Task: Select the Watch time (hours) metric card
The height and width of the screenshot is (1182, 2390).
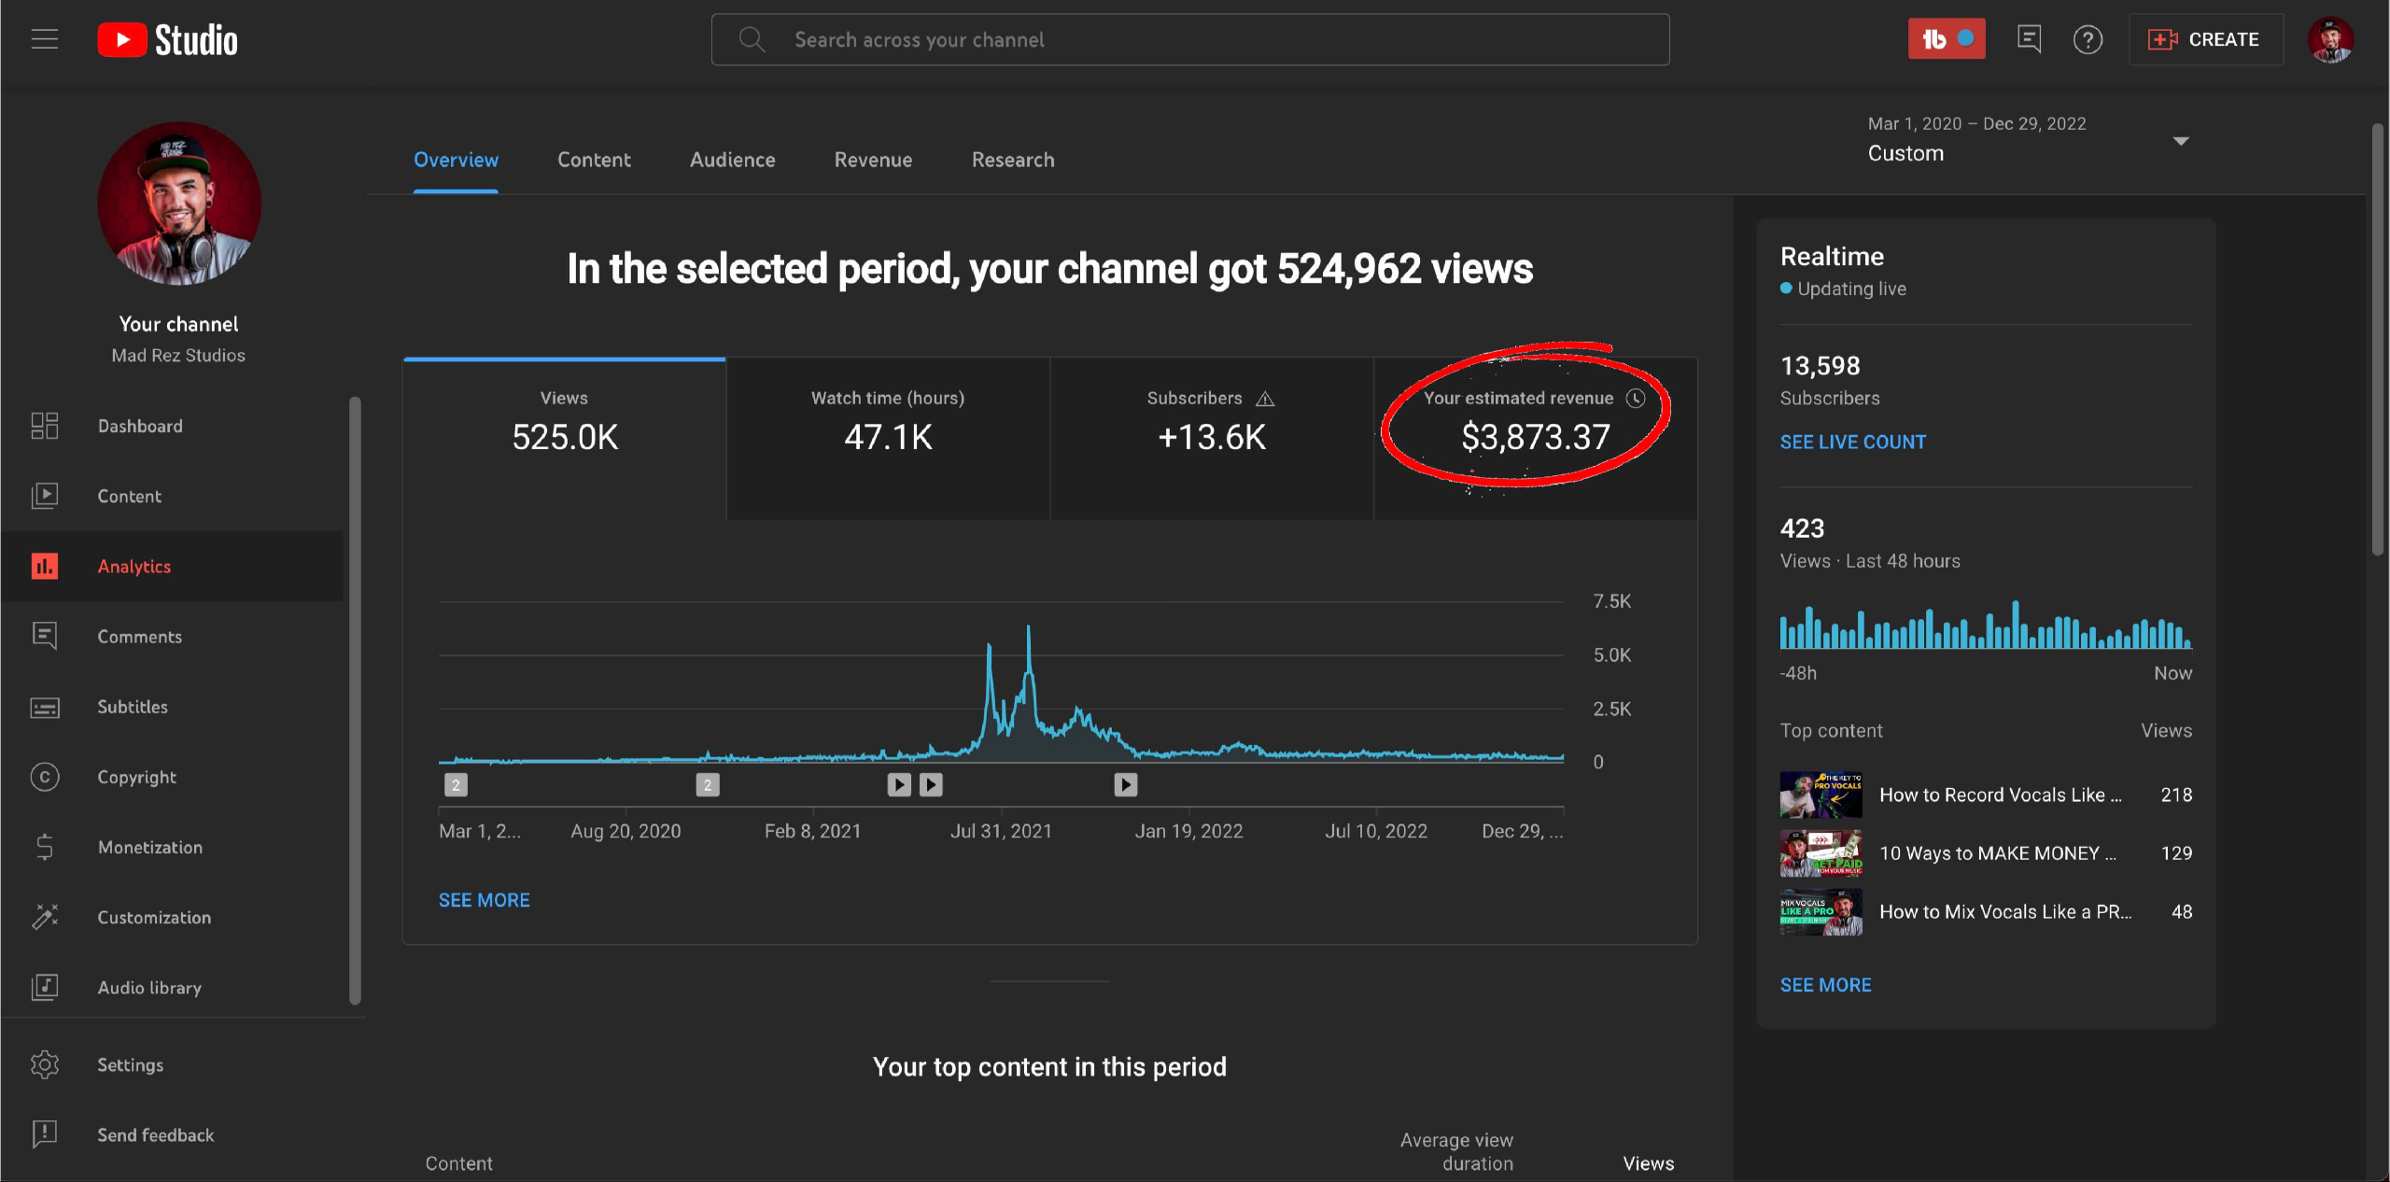Action: (x=888, y=437)
